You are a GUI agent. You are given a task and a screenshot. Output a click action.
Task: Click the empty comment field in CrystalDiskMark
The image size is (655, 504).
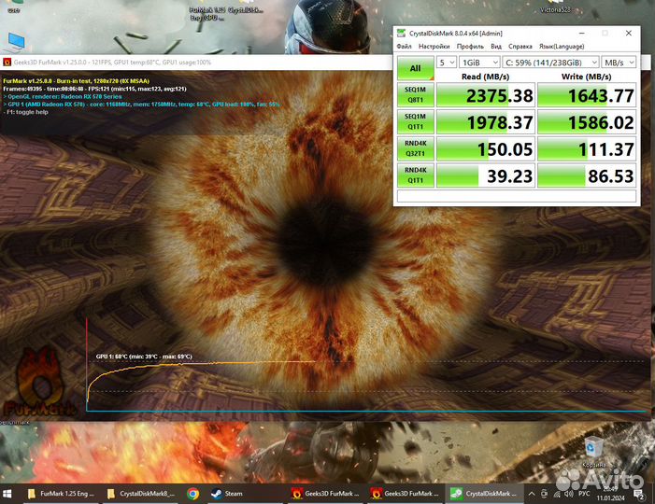pyautogui.click(x=517, y=196)
